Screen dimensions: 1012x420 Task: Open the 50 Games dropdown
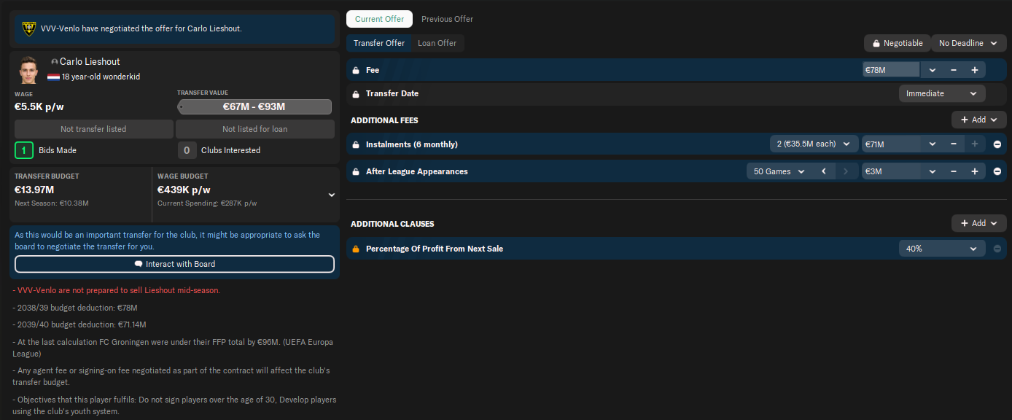[779, 171]
